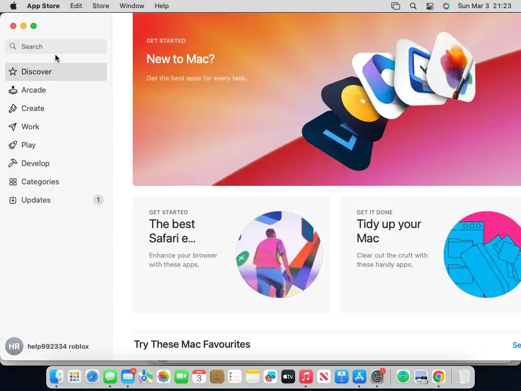The height and width of the screenshot is (391, 521).
Task: Open the Updates section
Action: click(56, 200)
